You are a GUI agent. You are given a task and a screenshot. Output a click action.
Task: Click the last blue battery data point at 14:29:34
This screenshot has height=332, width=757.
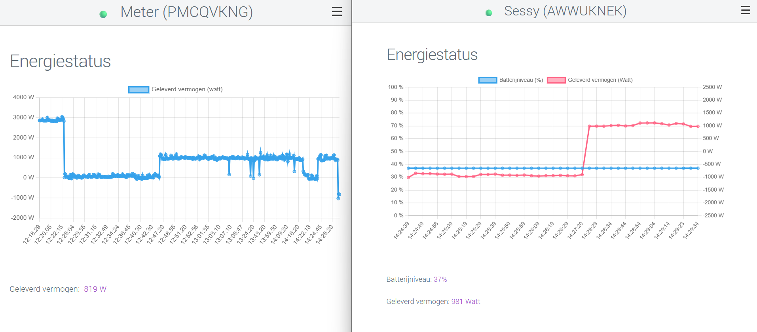tap(698, 168)
